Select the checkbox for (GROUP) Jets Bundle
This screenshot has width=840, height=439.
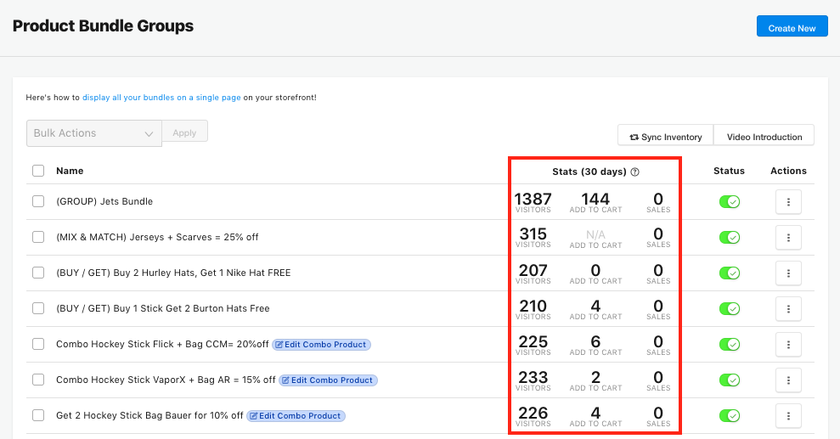(38, 201)
